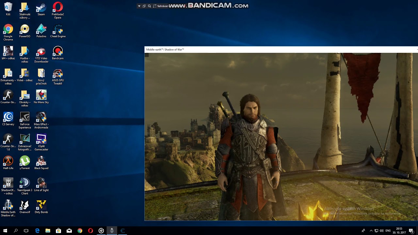The image size is (418, 235).
Task: Open Task View on the taskbar
Action: click(x=26, y=230)
